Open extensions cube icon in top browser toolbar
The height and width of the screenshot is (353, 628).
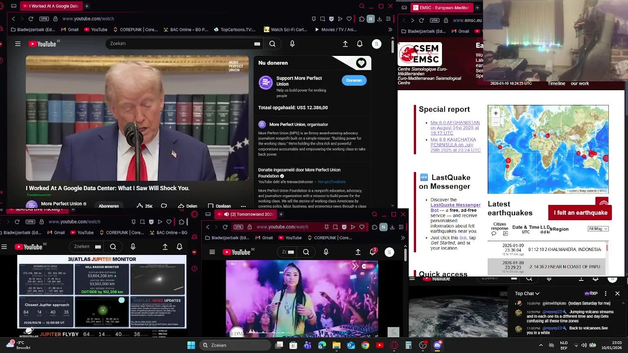[362, 19]
